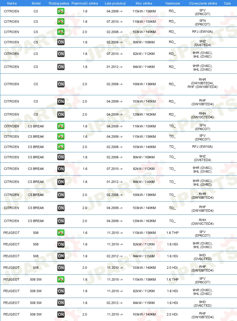Viewport: 237px width, 321px height.
Task: Select '100kW / 136KM' in Citroen C5 row
Action: coord(144,84)
